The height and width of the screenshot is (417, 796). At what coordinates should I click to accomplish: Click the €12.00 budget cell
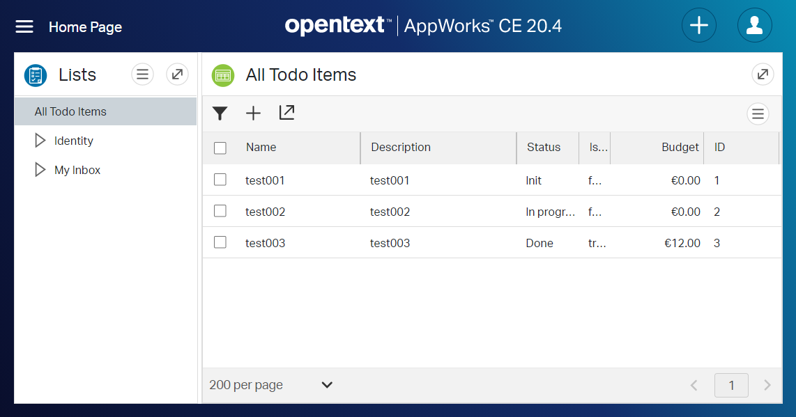pyautogui.click(x=682, y=244)
